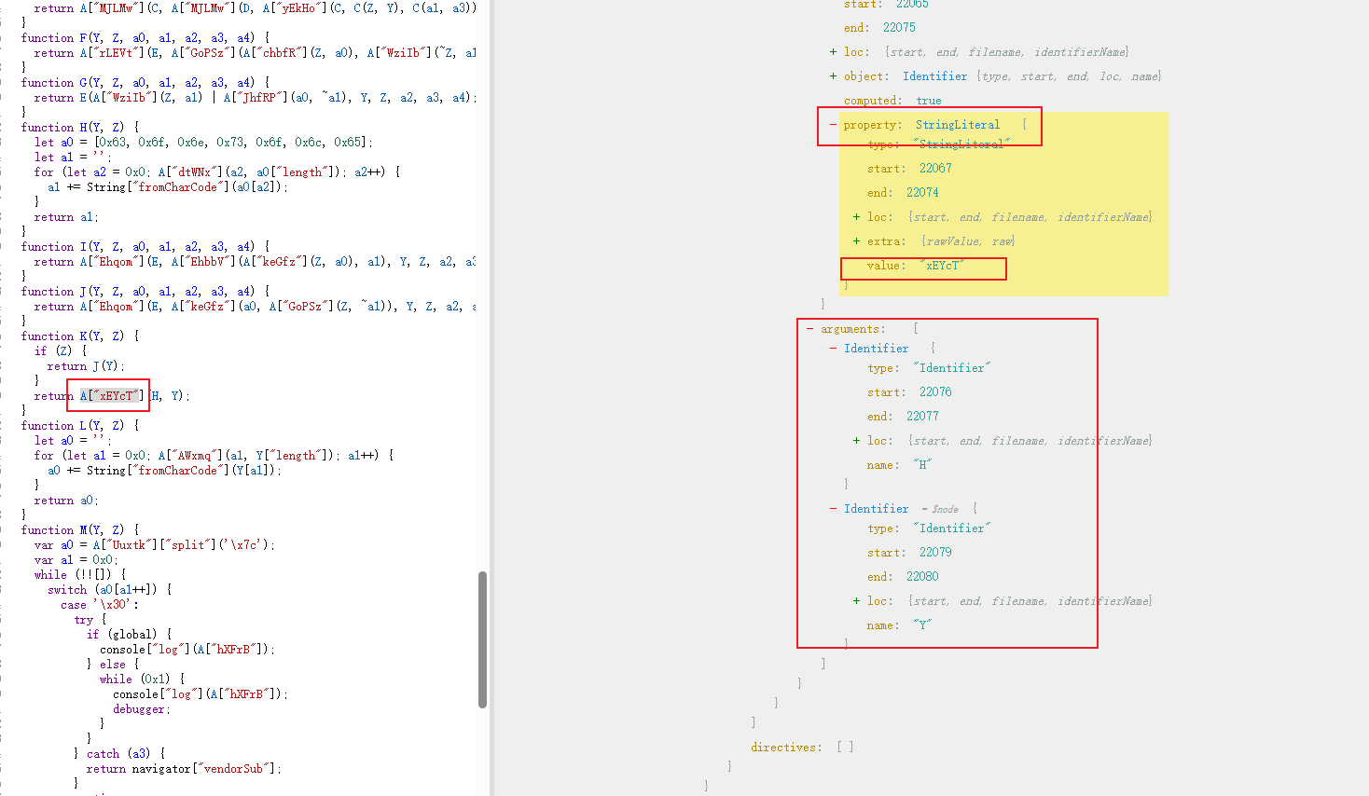Click the StringLiteral type label of the property
The height and width of the screenshot is (796, 1369).
coord(957,125)
